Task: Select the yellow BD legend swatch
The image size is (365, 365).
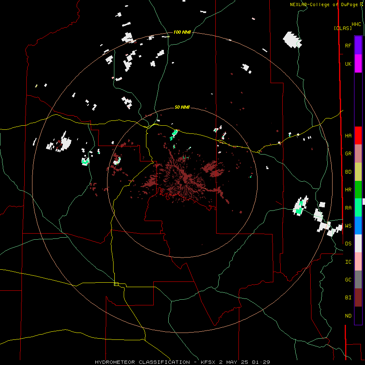Action: [358, 172]
